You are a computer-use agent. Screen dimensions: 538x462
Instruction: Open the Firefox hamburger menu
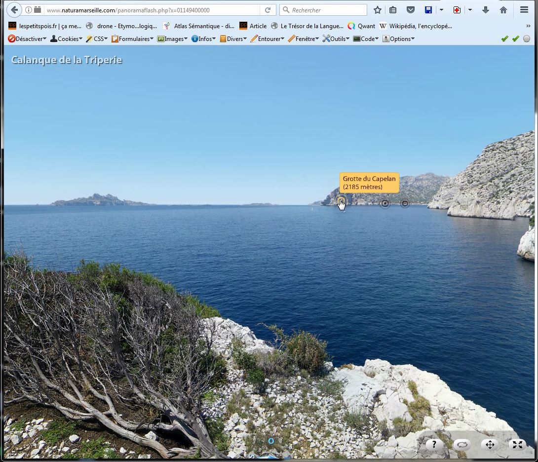click(x=524, y=10)
